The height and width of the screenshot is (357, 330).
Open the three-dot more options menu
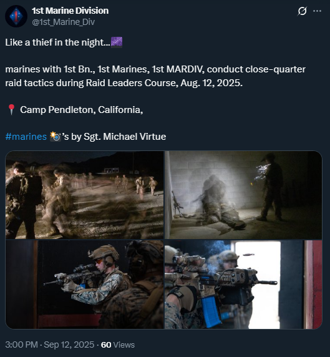pyautogui.click(x=317, y=11)
